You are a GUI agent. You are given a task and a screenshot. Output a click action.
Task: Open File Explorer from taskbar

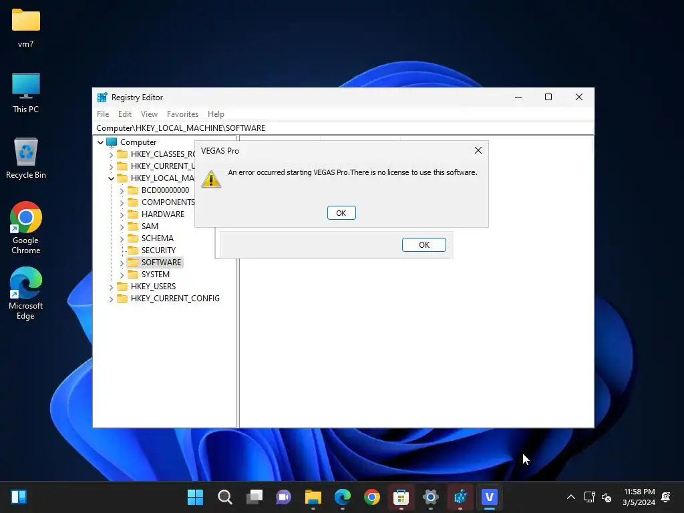coord(313,497)
